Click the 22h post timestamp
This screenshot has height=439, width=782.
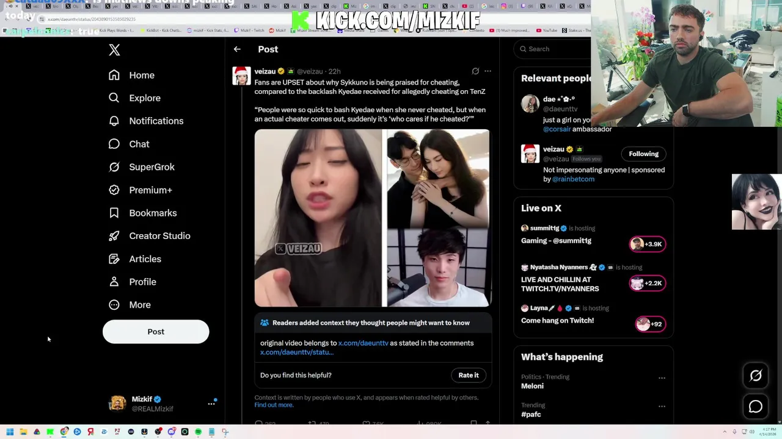(334, 71)
